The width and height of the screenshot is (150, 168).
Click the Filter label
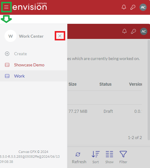[x=123, y=162]
